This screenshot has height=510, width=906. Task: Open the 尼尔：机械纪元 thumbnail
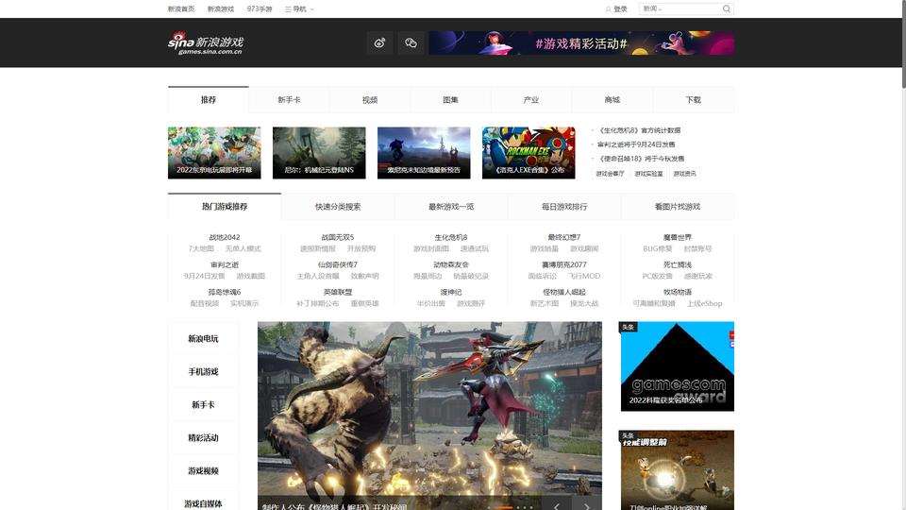[x=319, y=153]
